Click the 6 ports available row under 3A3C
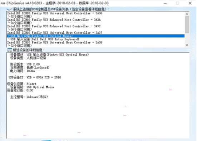Viewport: 197px width, 141px height. click(20, 29)
